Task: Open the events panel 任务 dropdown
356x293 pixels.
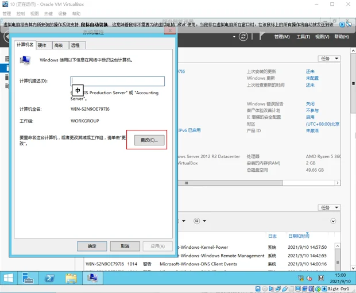Action: click(329, 207)
